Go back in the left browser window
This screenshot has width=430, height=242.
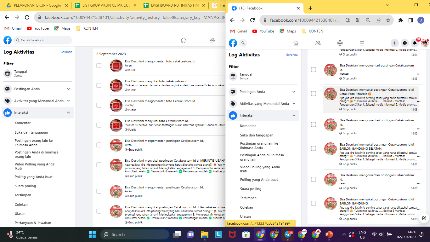point(8,17)
